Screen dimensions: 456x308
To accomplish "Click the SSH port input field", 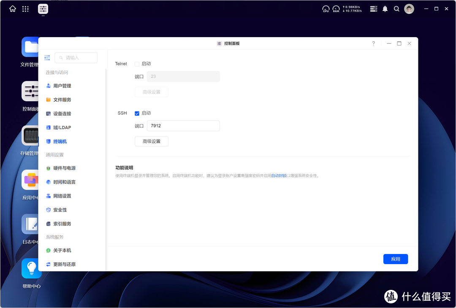I will (183, 126).
